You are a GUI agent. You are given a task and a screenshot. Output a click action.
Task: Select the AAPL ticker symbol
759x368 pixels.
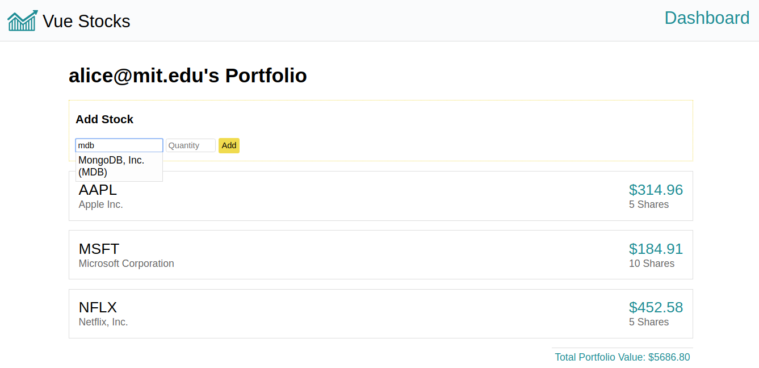(98, 190)
